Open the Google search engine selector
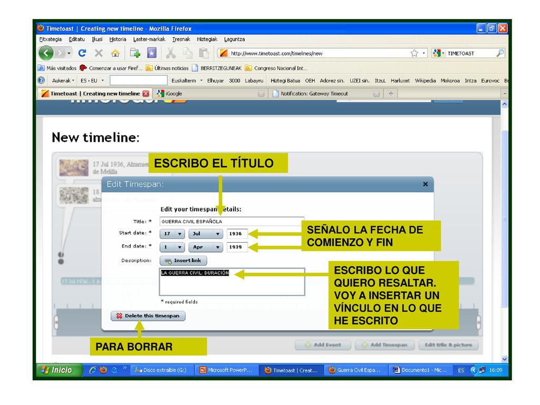The image size is (540, 405). pos(438,53)
